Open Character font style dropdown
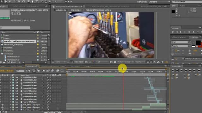Viewport: 202px width, 113px height. click(x=181, y=46)
